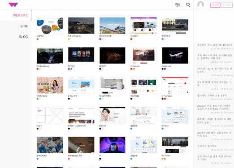This screenshot has height=168, width=234.
Task: Select black color dot under NCSOFT
Action: 100,69
